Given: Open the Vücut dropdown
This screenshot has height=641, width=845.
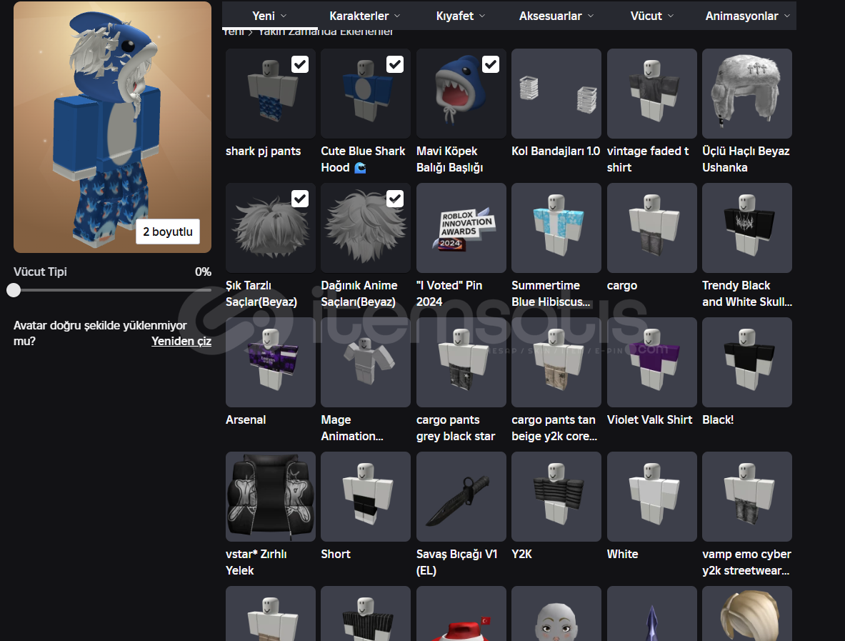Looking at the screenshot, I should (652, 16).
